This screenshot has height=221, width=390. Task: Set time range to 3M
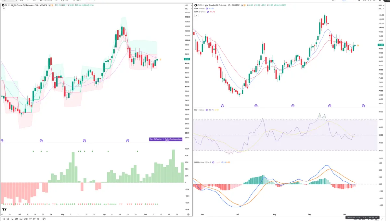17,219
